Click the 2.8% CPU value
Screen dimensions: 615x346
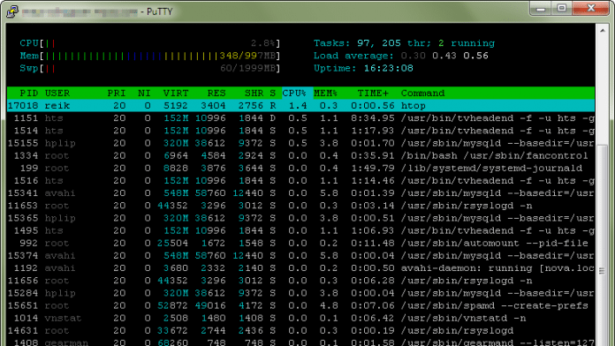click(263, 43)
